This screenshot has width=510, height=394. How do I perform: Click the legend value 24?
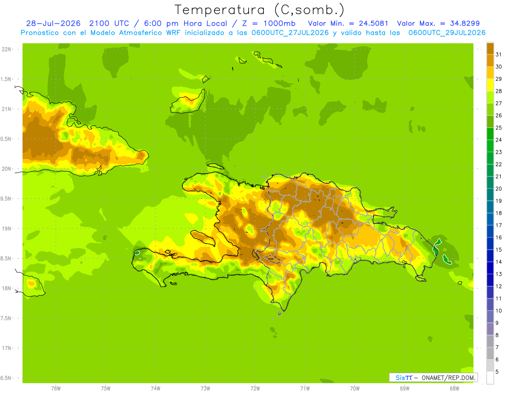(x=499, y=140)
